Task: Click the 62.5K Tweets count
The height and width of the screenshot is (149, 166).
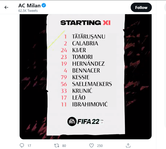Action: coord(28,11)
